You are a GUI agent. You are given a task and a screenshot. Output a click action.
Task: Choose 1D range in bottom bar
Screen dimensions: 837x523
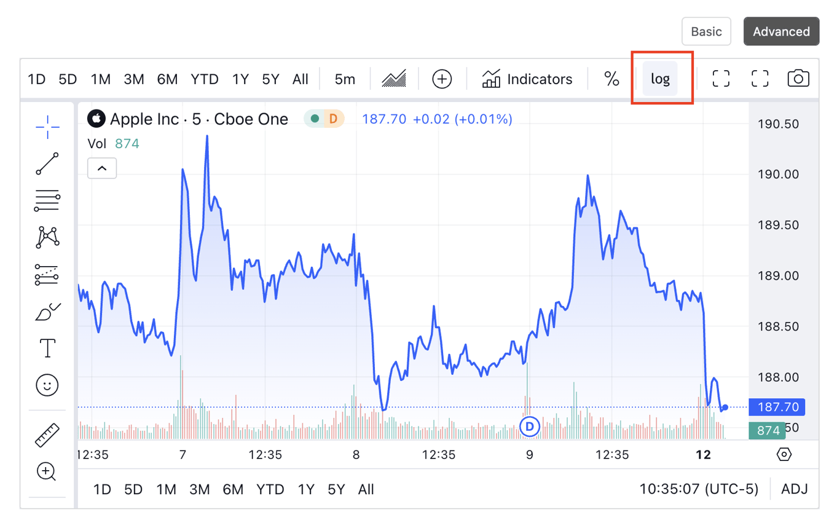click(102, 490)
